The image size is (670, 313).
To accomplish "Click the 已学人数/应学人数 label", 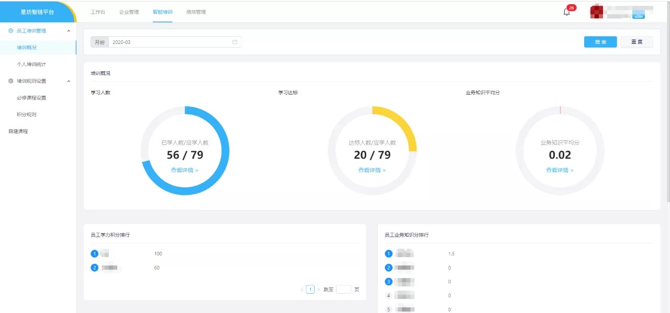I will (185, 142).
